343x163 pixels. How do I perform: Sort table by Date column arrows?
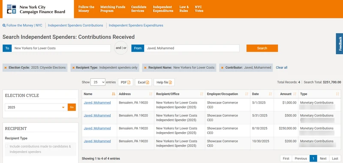(271, 94)
